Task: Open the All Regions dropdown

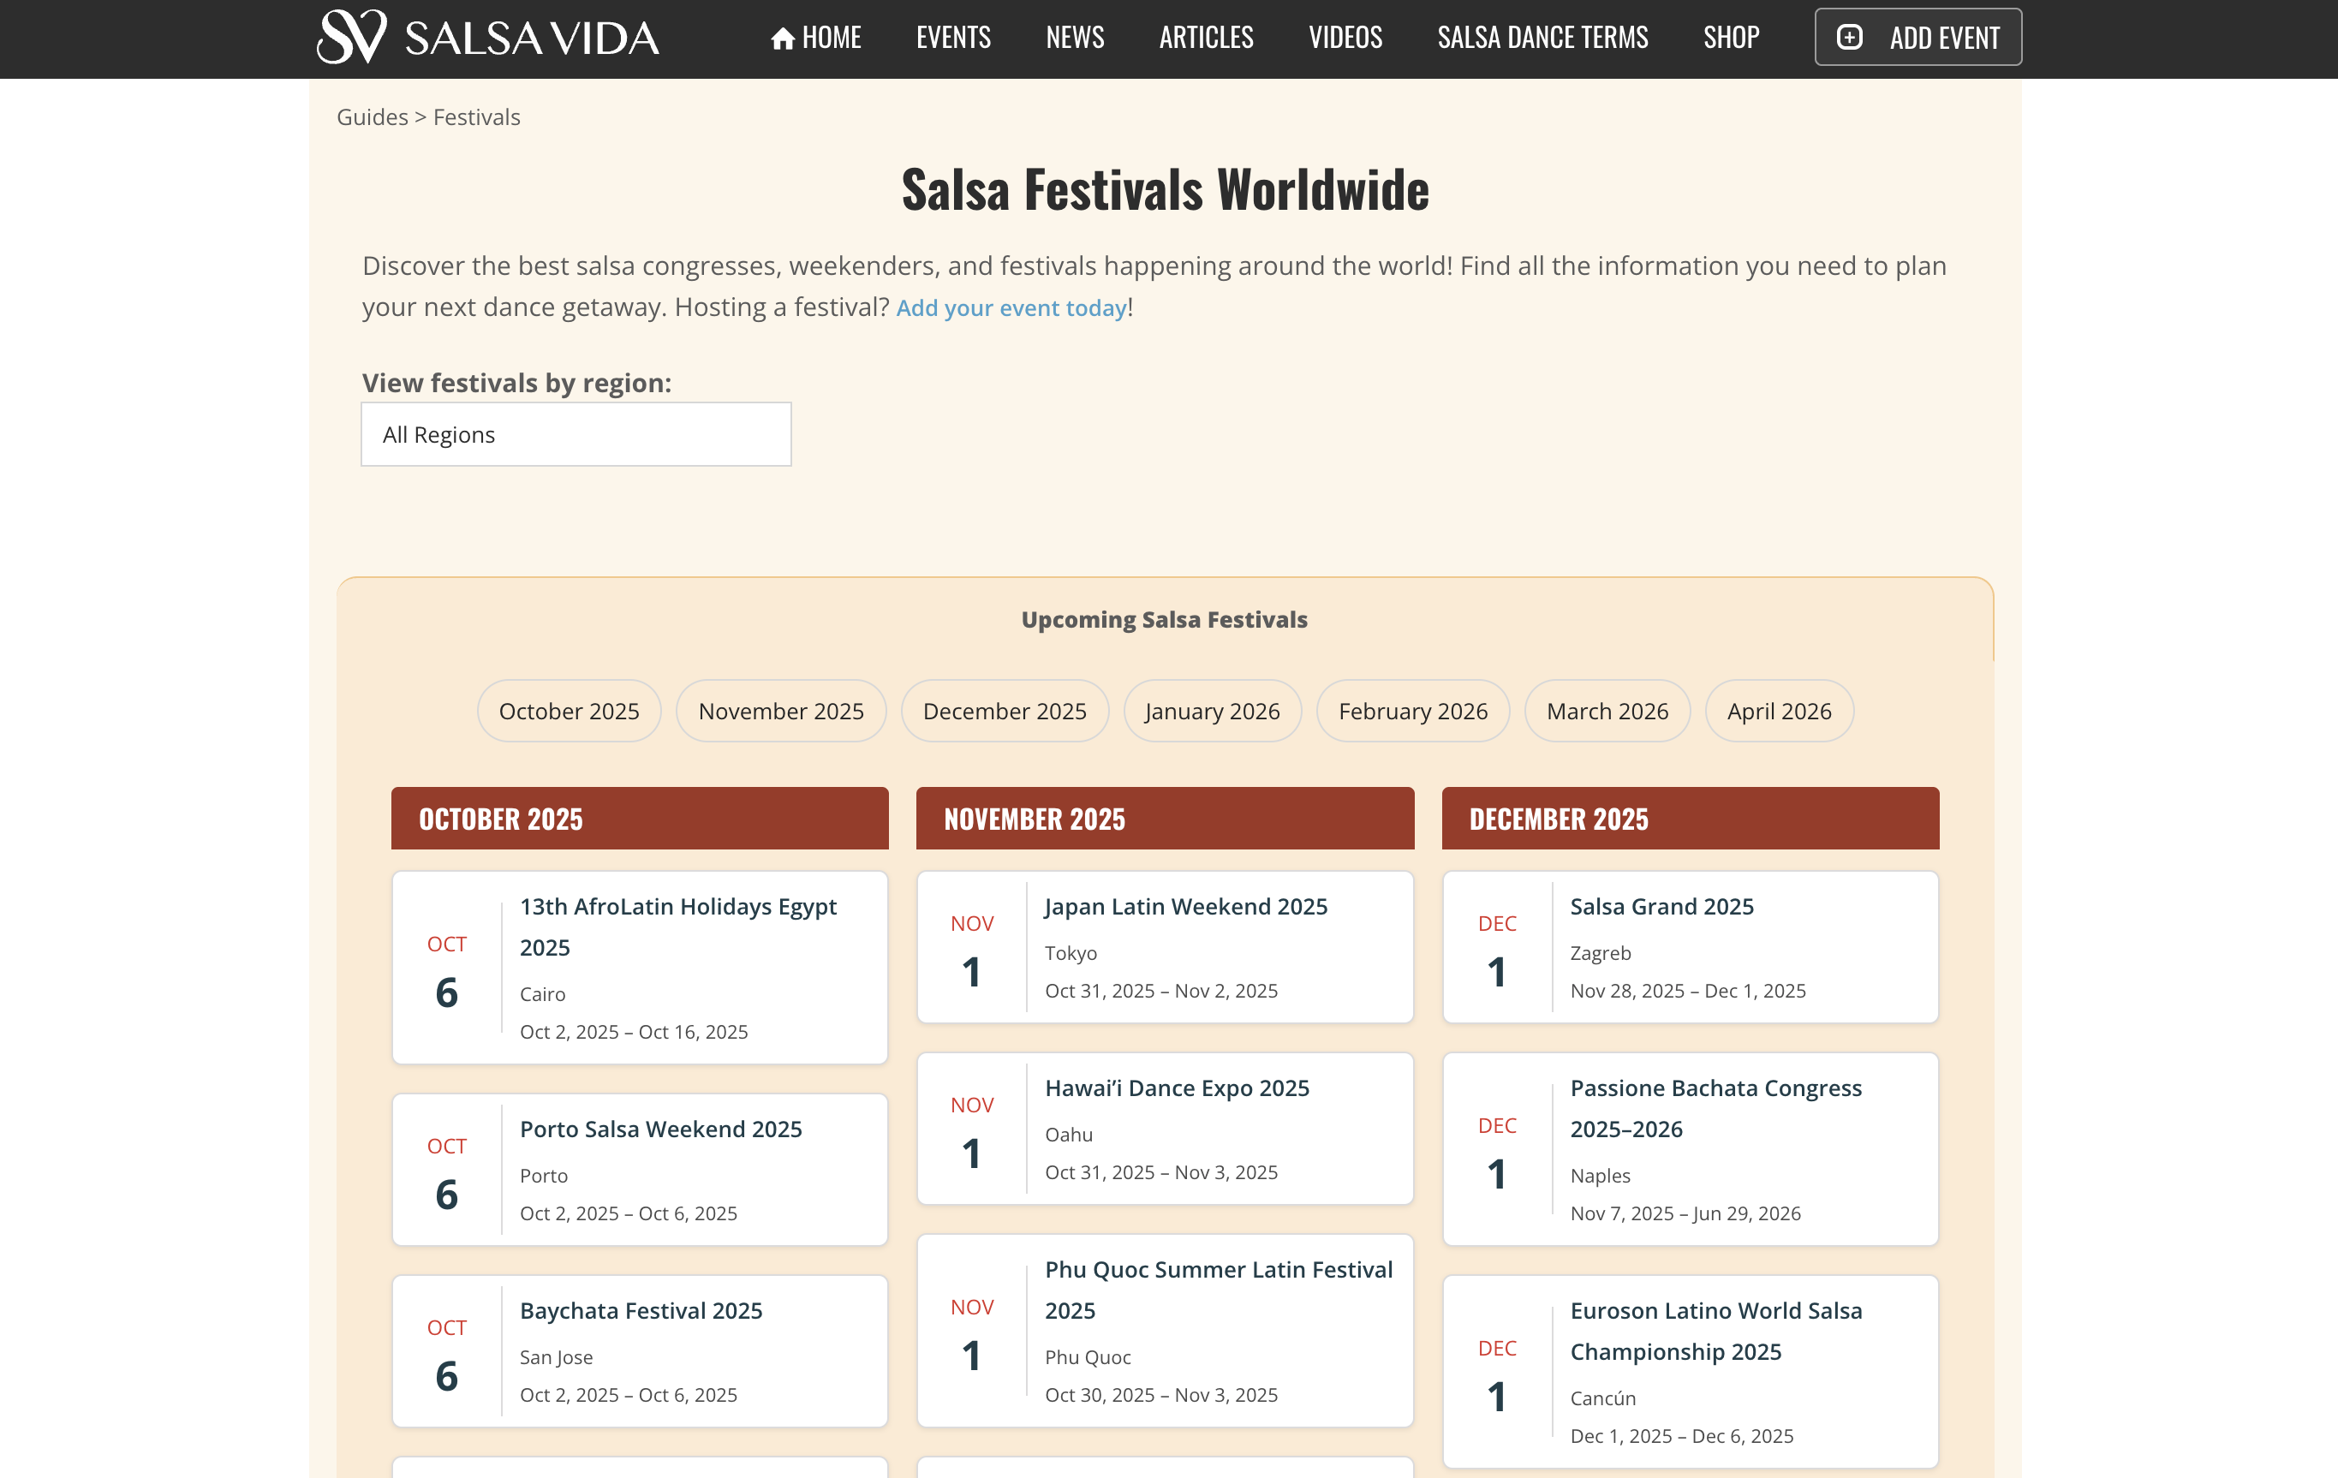Action: 576,434
